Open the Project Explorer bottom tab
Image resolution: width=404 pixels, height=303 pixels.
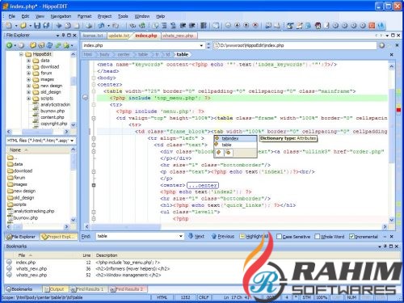pyautogui.click(x=58, y=237)
